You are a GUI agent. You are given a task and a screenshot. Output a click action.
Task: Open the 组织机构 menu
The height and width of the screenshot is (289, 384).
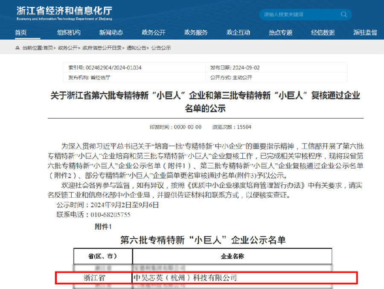click(x=69, y=32)
